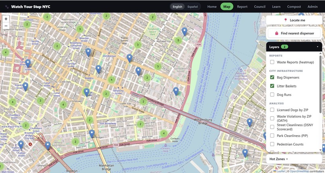Screen dimensions: 325x173
Task: Select the blue marker near South Williamsburg
Action: click(250, 123)
